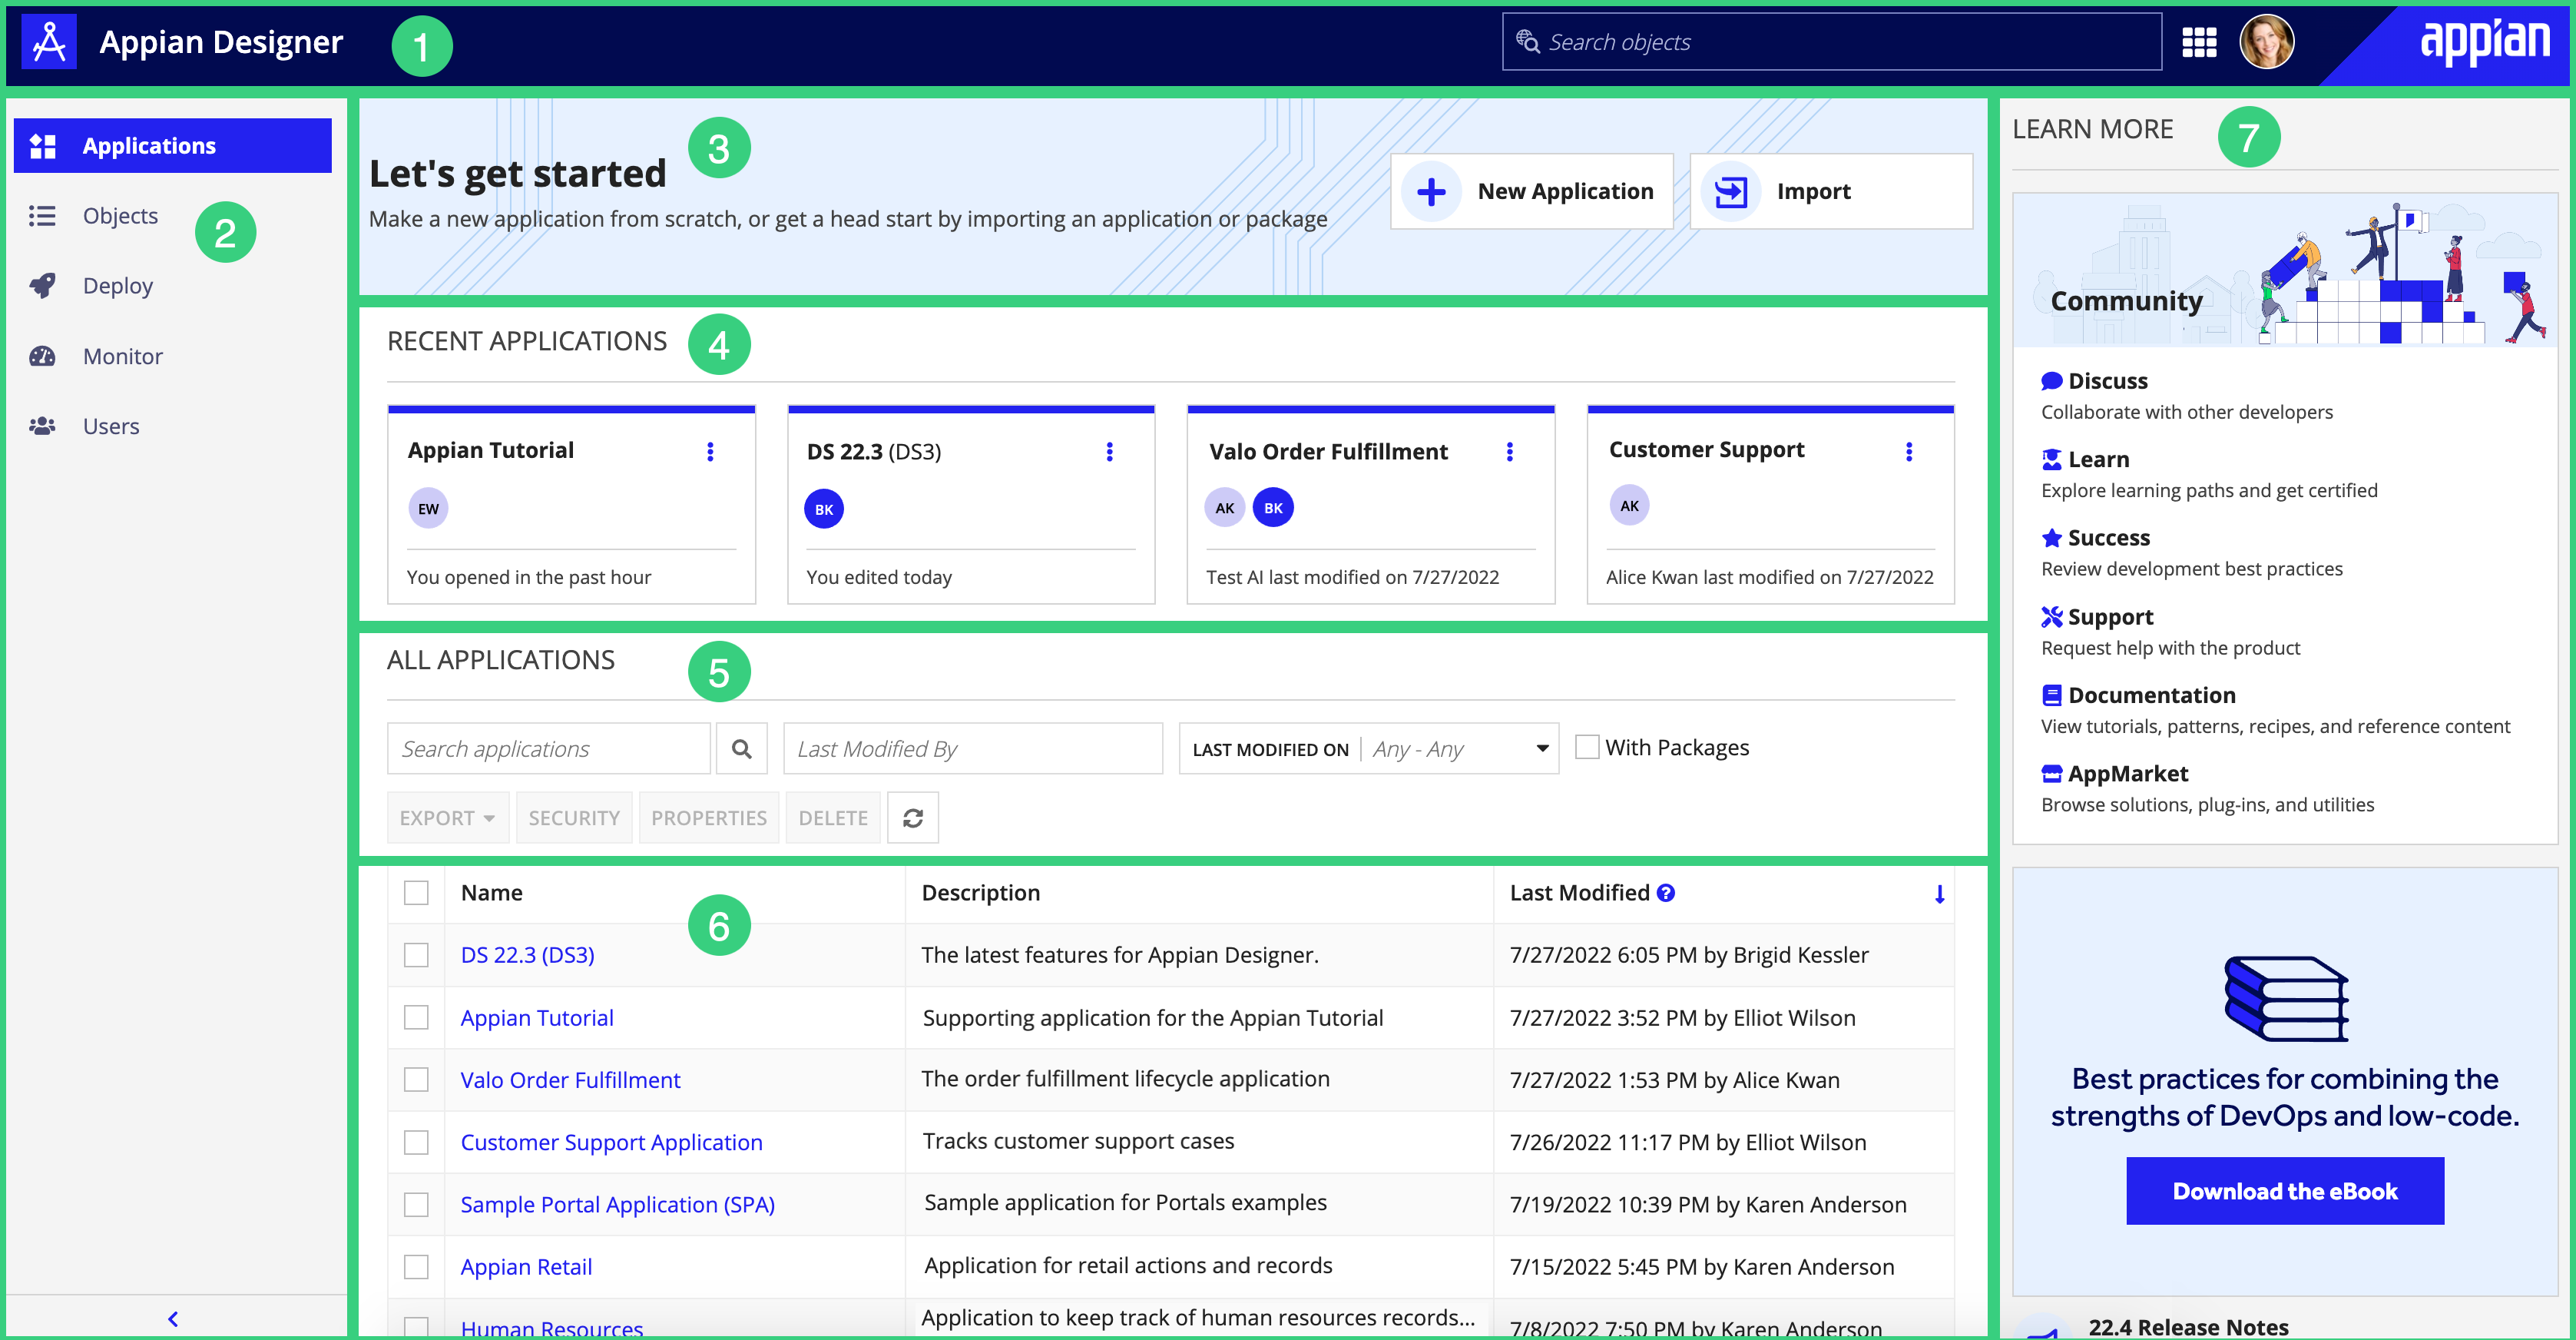Click the Monitor sidebar icon
Image resolution: width=2576 pixels, height=1340 pixels.
(x=45, y=355)
